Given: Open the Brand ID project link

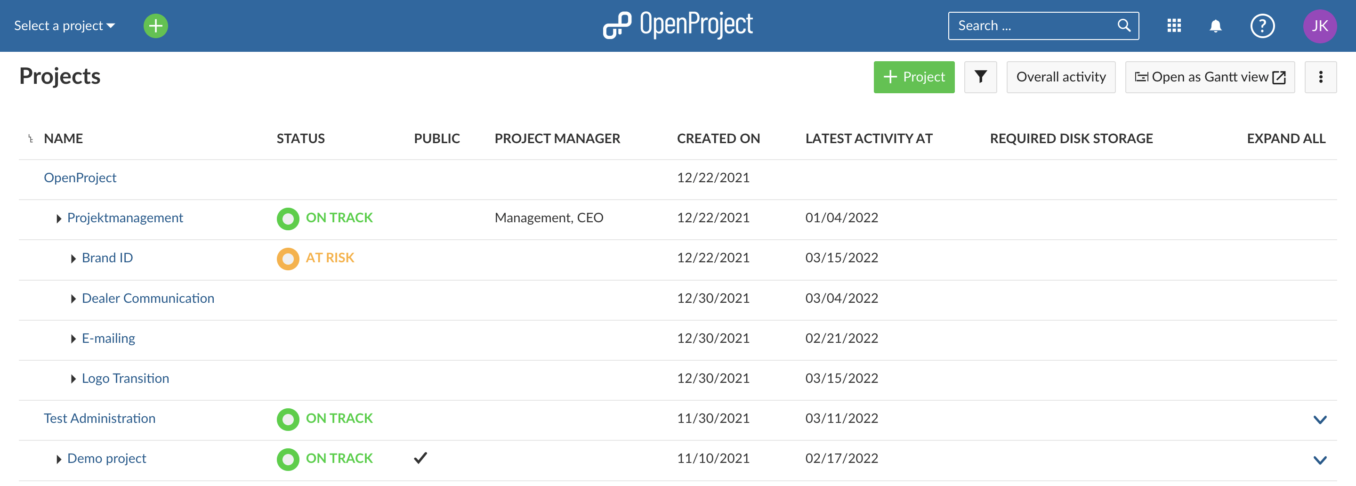Looking at the screenshot, I should [107, 258].
